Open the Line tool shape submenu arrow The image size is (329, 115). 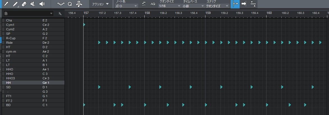coord(18,7)
